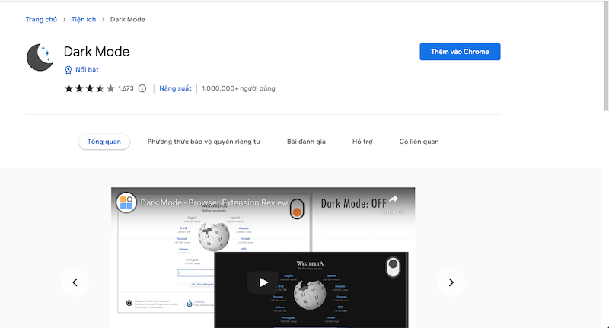The width and height of the screenshot is (609, 328).
Task: Click Thêm vào Chrome button
Action: (460, 52)
